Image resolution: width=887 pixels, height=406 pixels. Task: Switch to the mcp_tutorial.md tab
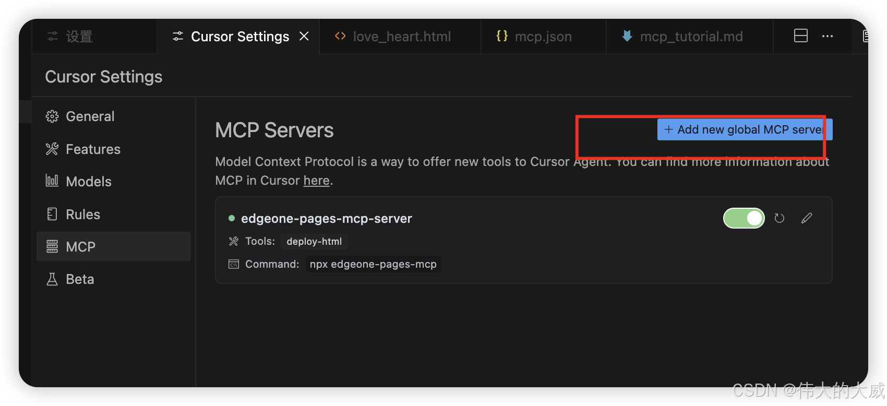click(689, 36)
